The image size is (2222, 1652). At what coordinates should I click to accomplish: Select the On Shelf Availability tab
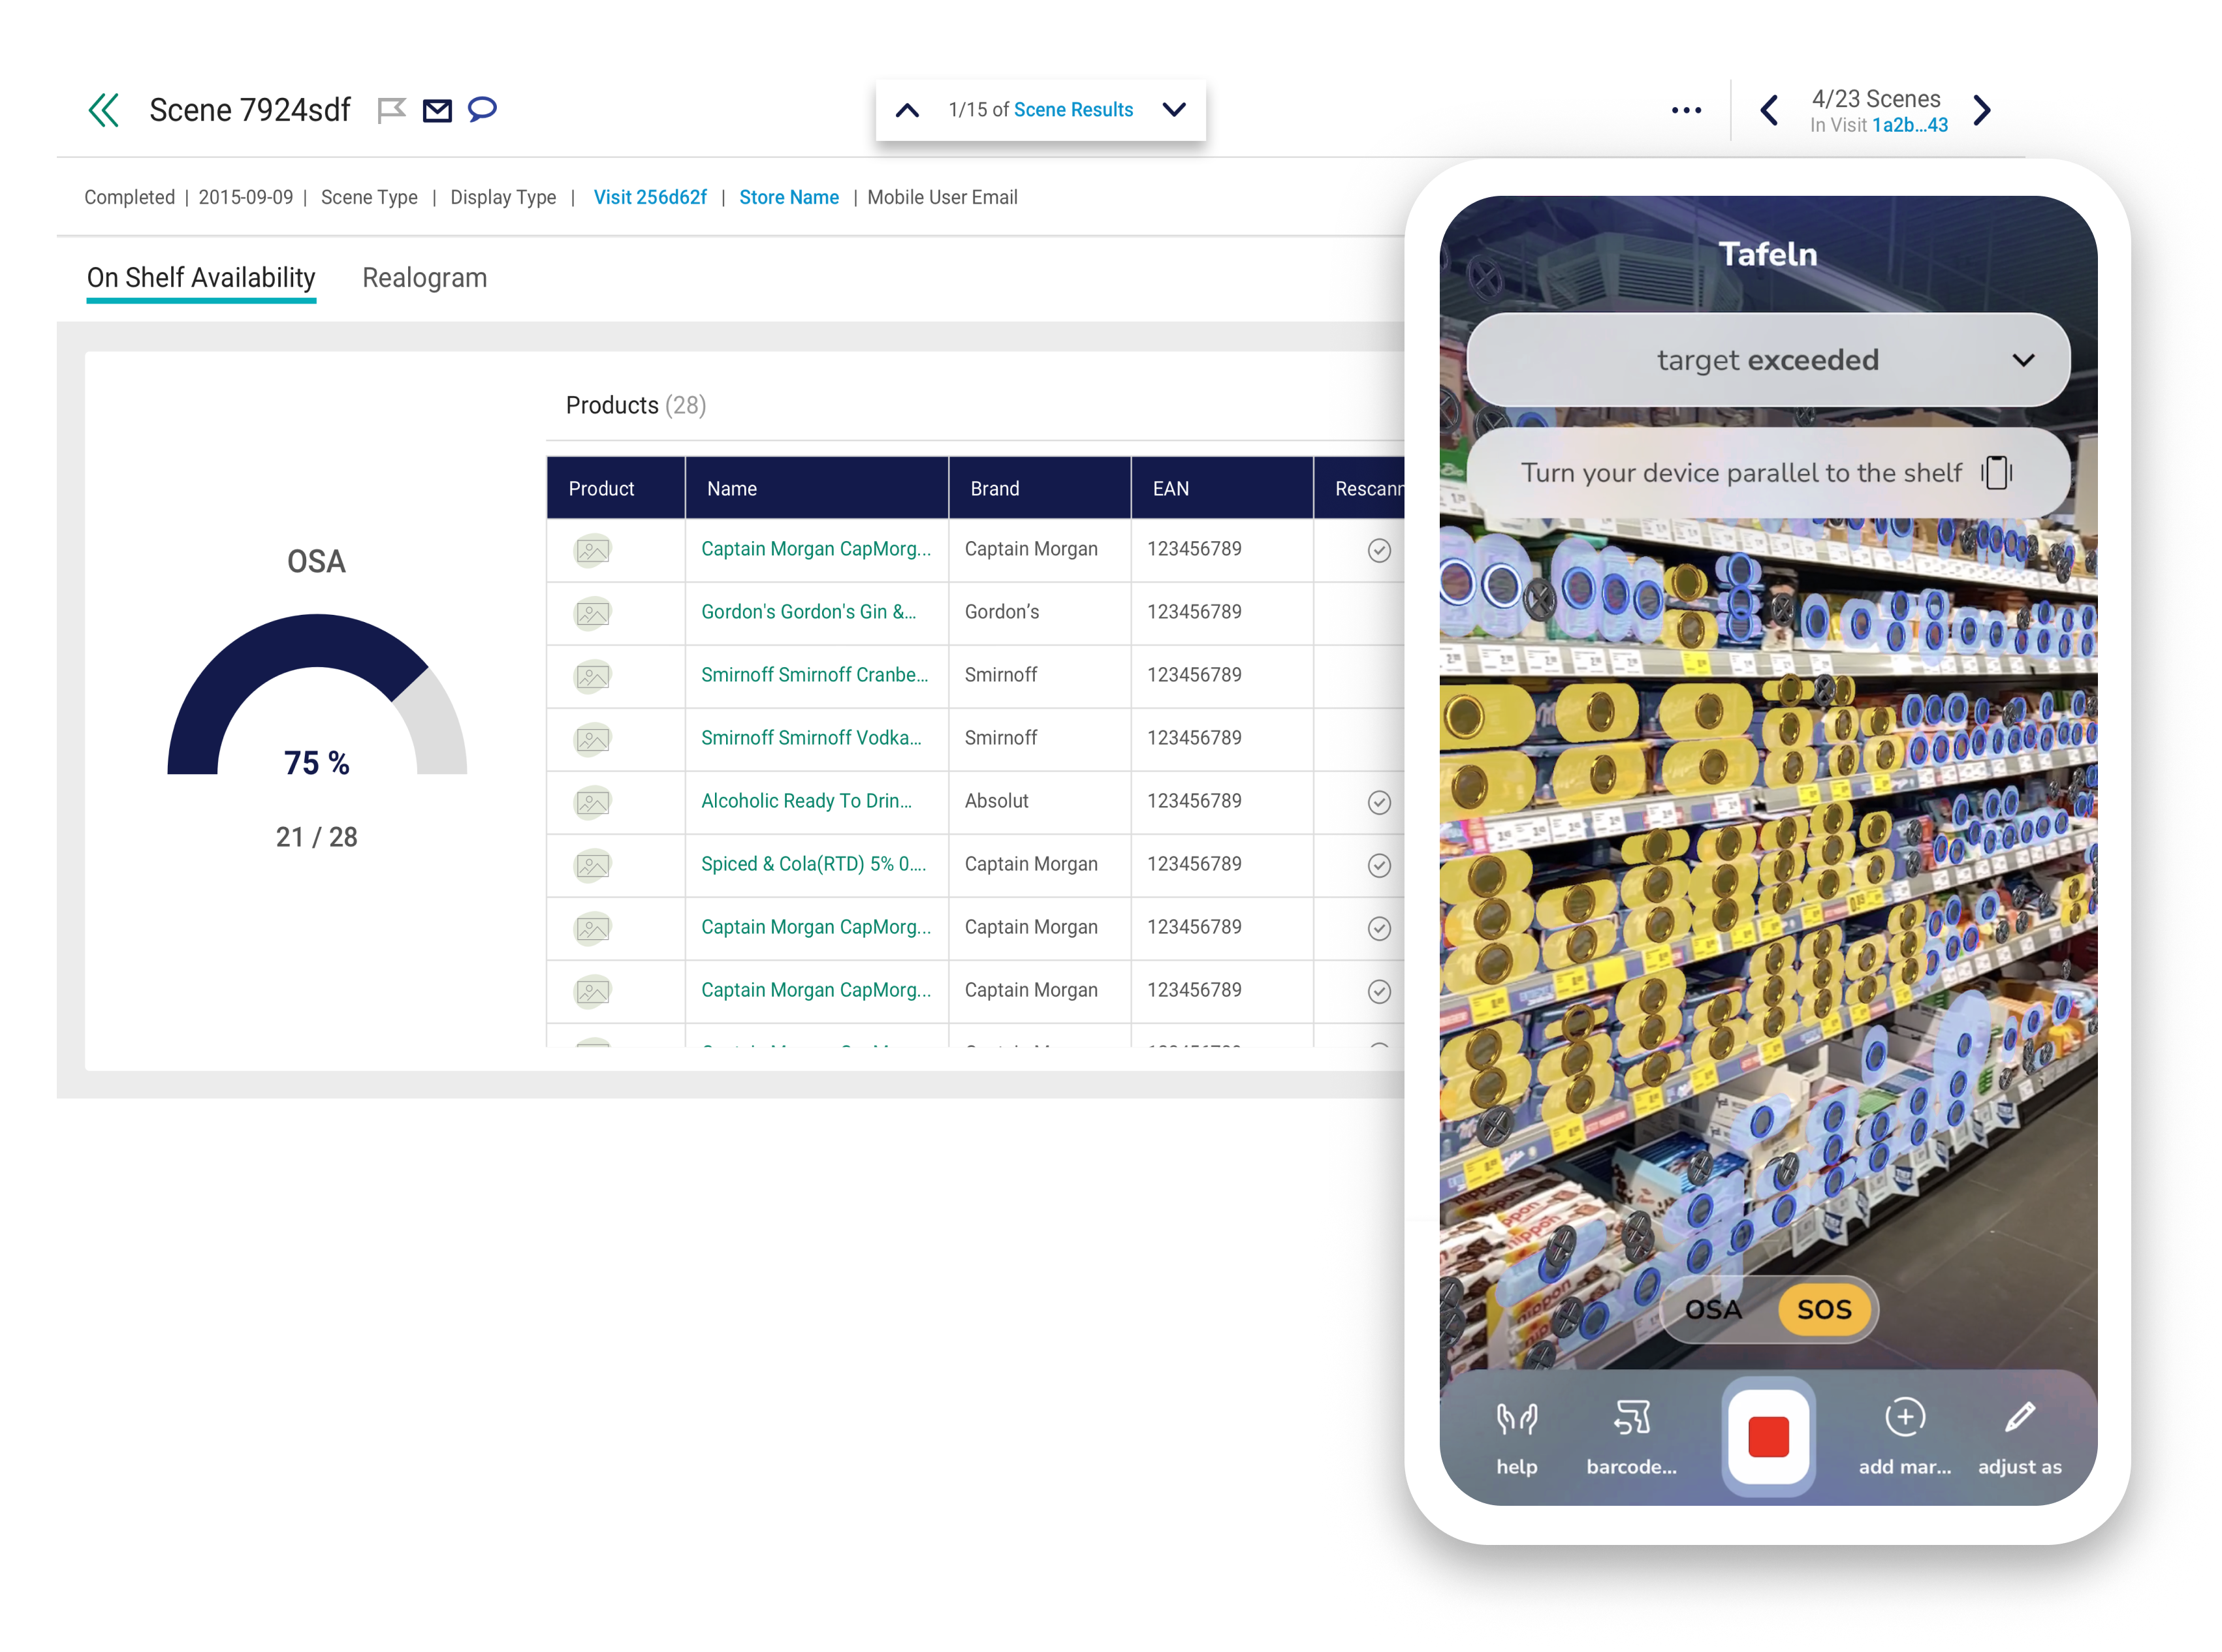point(201,278)
